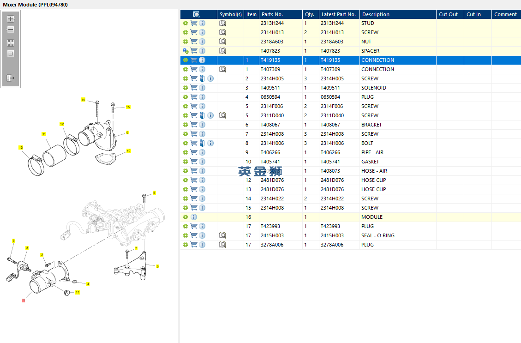Open book icon for SCREW 2314H005
This screenshot has width=521, height=343.
point(202,79)
